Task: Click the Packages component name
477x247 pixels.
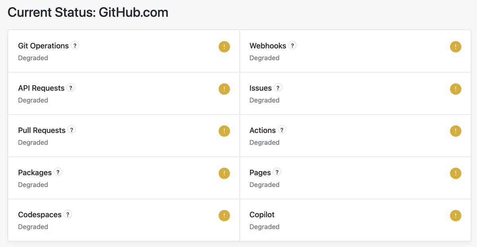Action: click(x=35, y=172)
